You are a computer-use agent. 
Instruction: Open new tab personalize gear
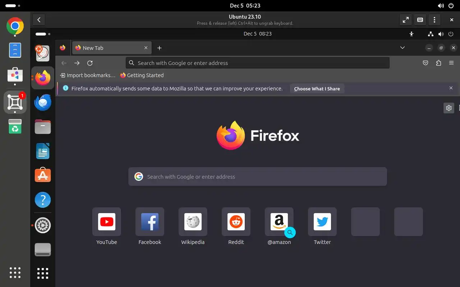coord(449,108)
